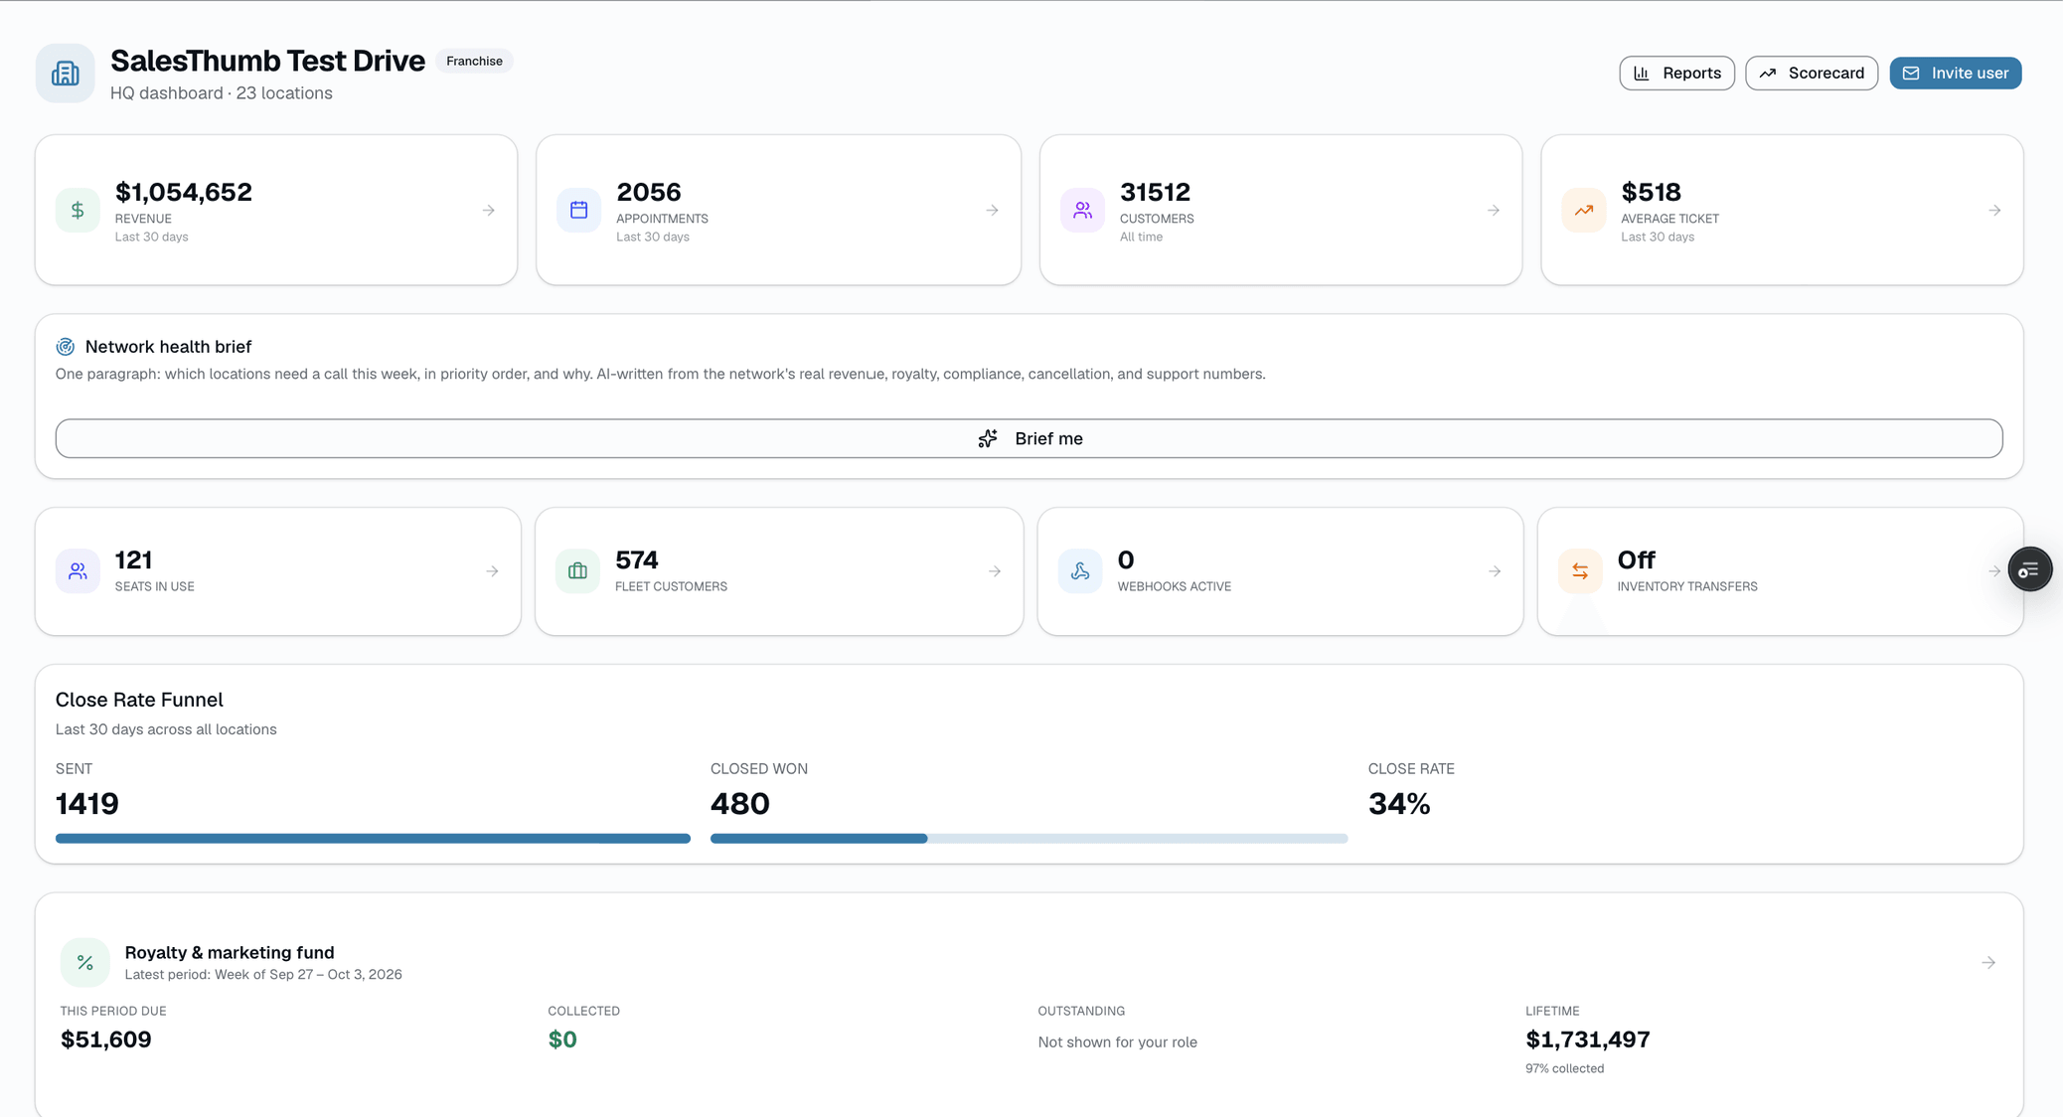
Task: Click the Close Rate Funnel heading
Action: tap(139, 700)
